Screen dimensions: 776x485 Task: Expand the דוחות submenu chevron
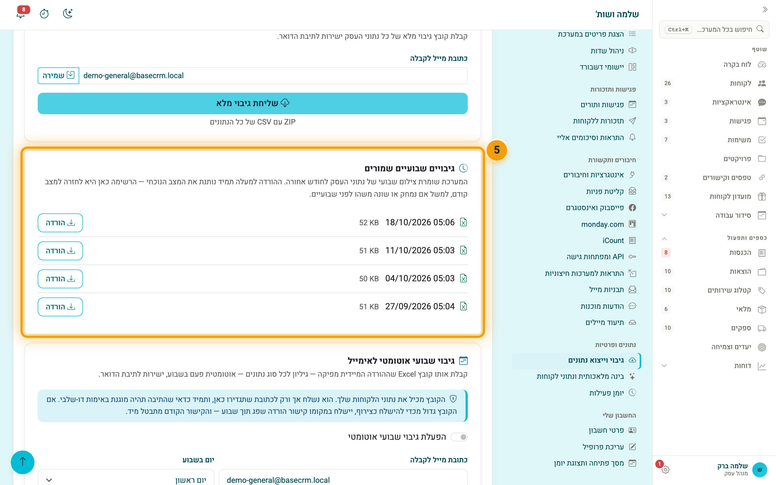(x=664, y=366)
